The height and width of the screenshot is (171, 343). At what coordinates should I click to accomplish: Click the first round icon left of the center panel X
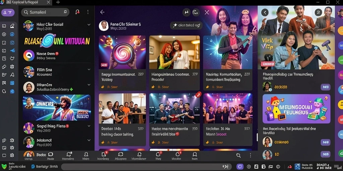coord(186,13)
